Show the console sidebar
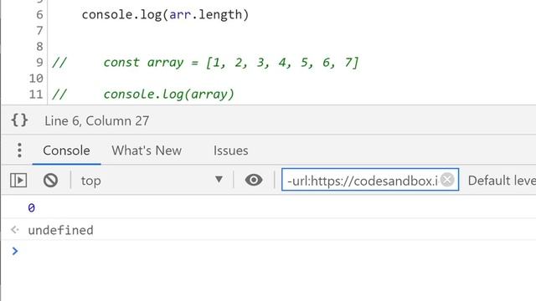Viewport: 536px width, 301px height. 18,181
